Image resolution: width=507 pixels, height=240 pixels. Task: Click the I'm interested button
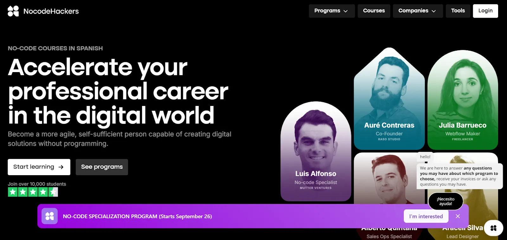426,216
